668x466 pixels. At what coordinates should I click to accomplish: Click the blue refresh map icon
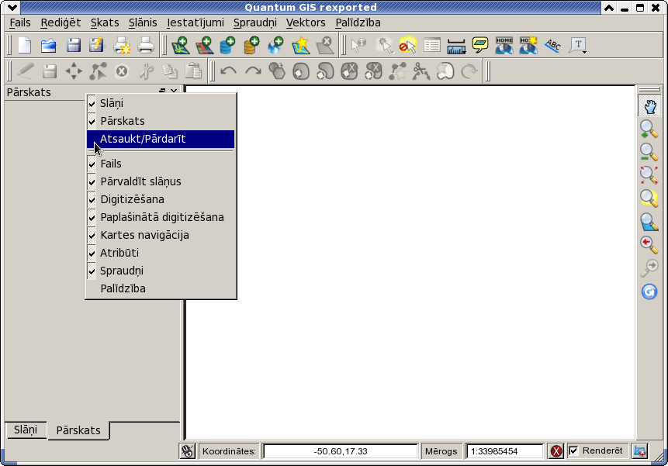point(649,292)
